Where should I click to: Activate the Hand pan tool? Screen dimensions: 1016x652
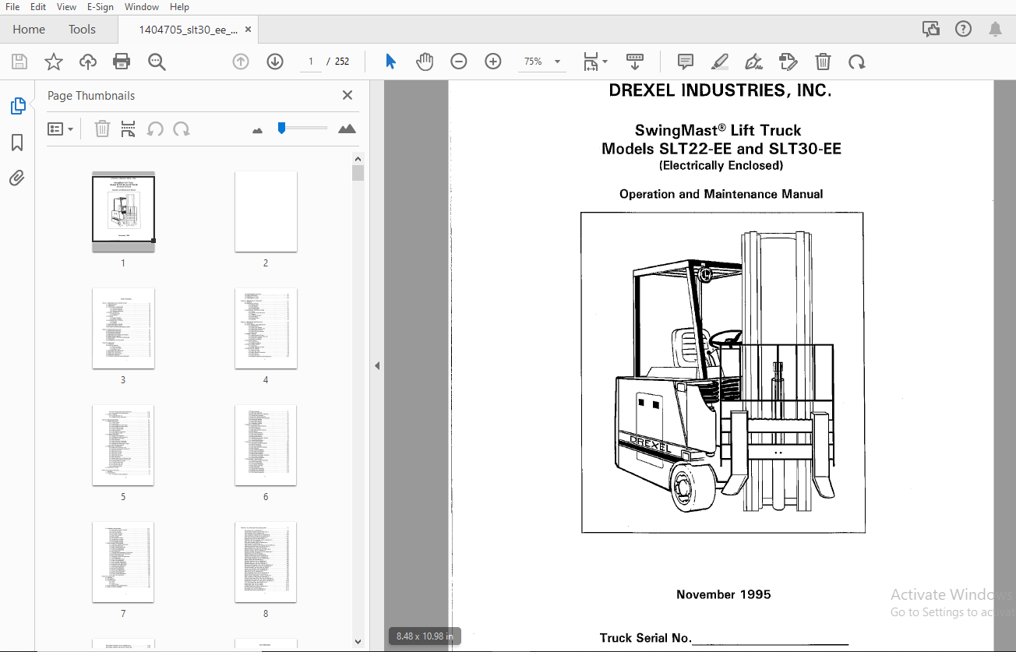(x=424, y=62)
